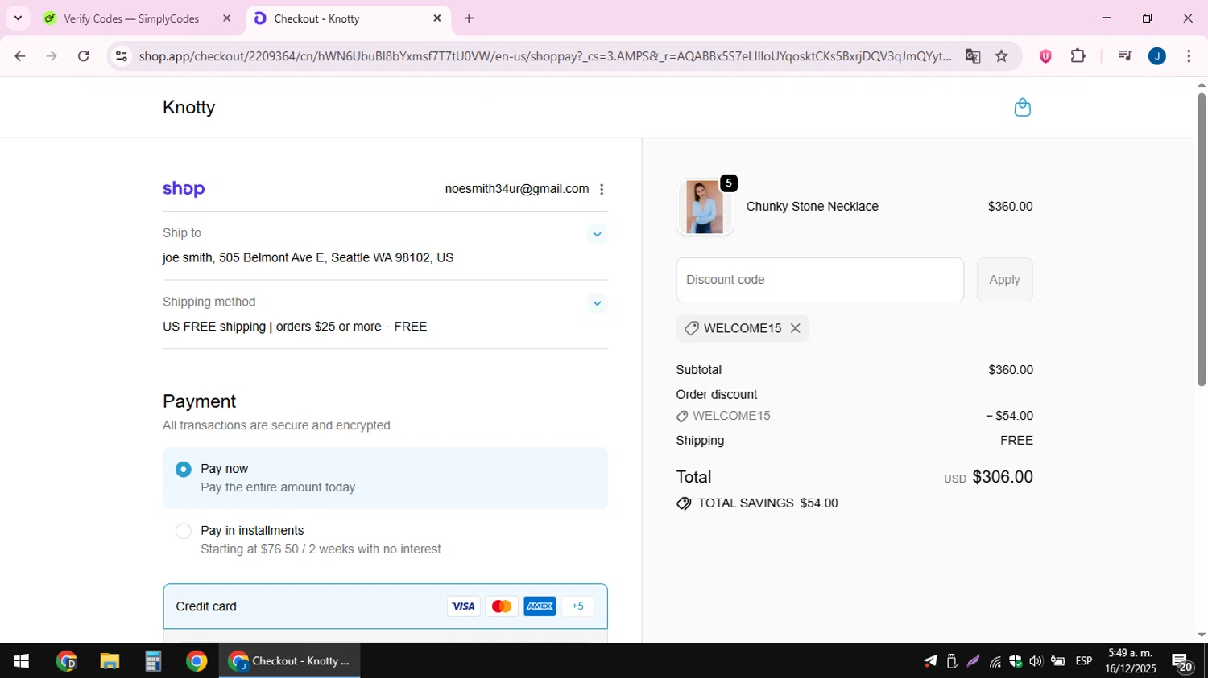Click the page vertical scrollbar

pos(1202,240)
